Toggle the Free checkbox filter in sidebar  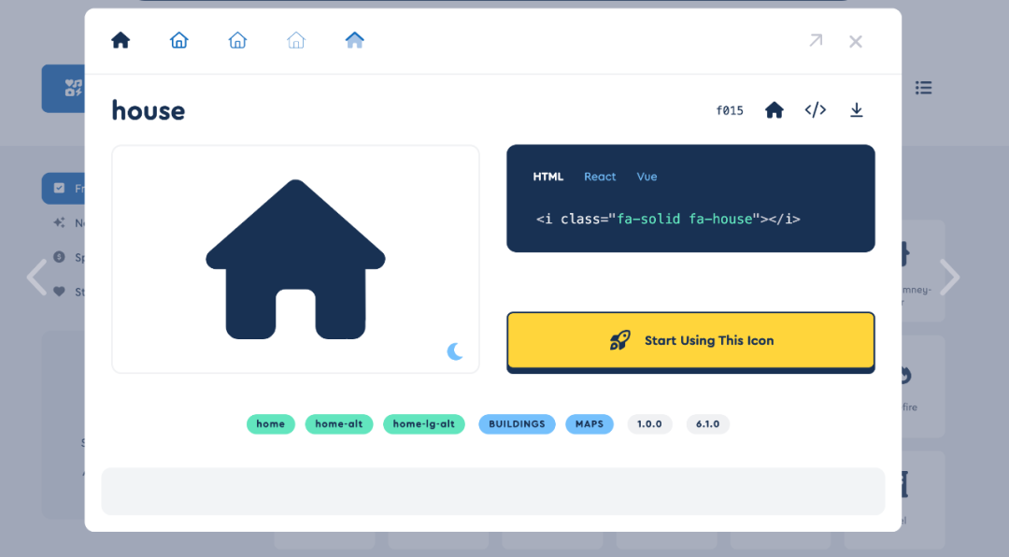[x=59, y=188]
